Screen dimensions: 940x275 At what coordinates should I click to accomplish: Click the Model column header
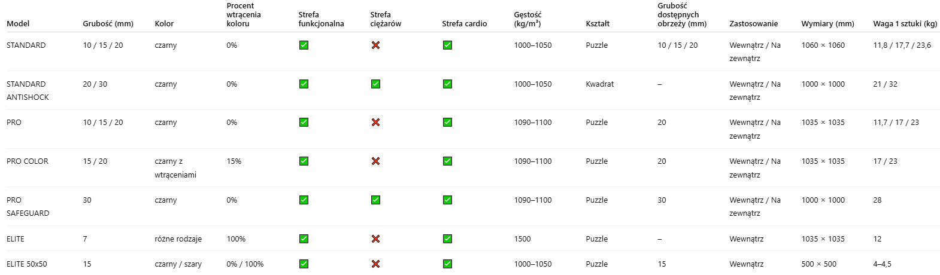point(18,24)
